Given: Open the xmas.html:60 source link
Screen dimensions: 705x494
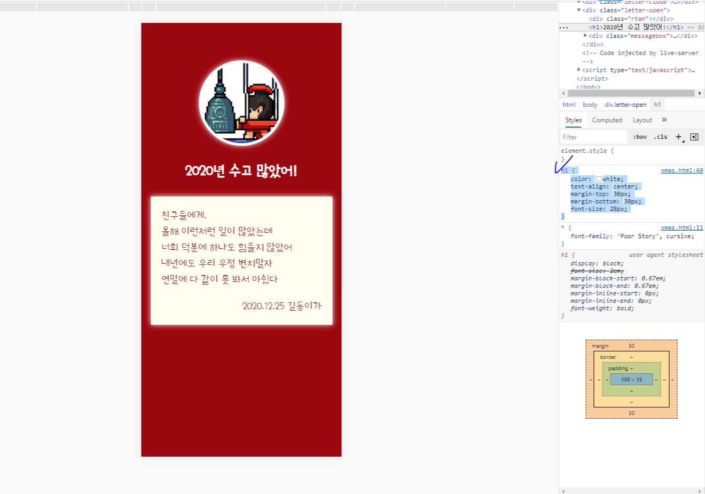Looking at the screenshot, I should click(x=682, y=170).
